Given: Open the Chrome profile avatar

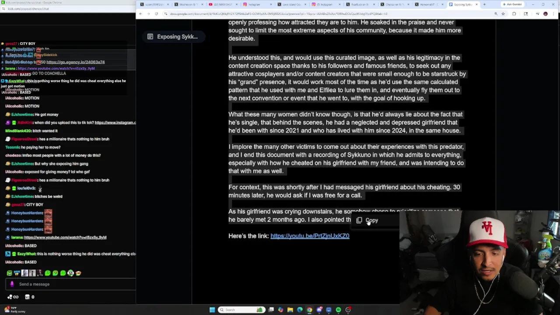Looking at the screenshot, I should (x=546, y=14).
